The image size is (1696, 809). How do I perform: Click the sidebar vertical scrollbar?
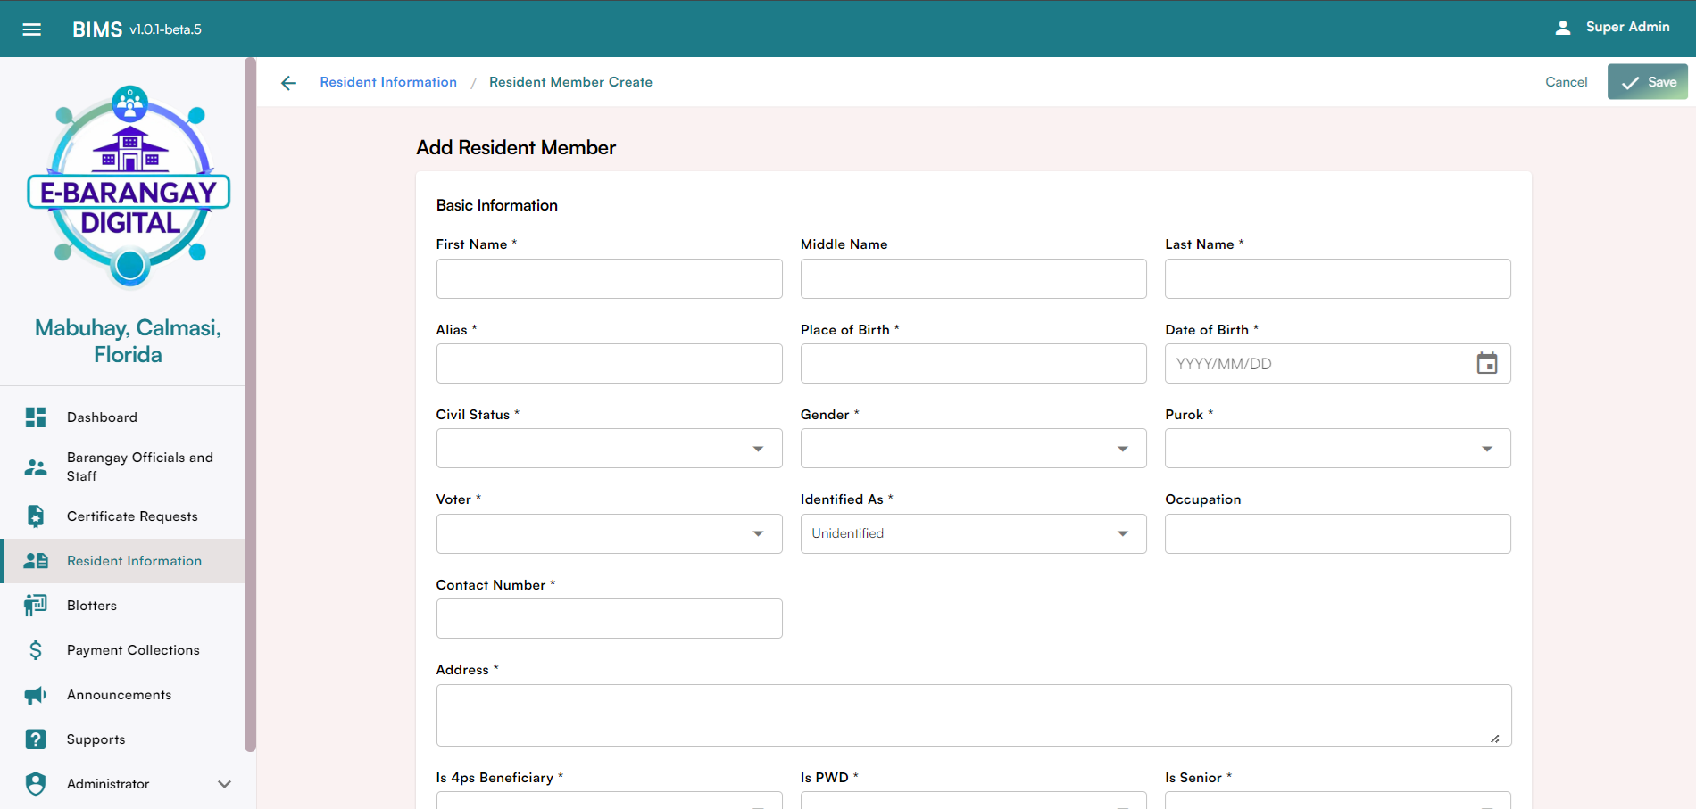coord(250,405)
